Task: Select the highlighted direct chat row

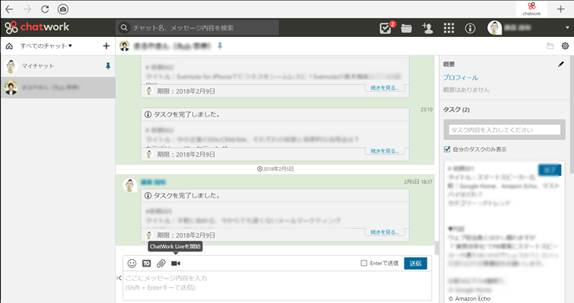Action: (58, 87)
